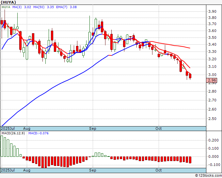The image size is (222, 178).
Task: Click Aug on the price chart axis
Action: (27, 128)
